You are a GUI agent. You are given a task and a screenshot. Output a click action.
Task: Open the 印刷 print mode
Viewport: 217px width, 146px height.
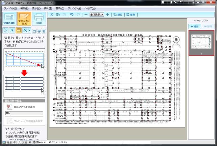[x=39, y=19]
